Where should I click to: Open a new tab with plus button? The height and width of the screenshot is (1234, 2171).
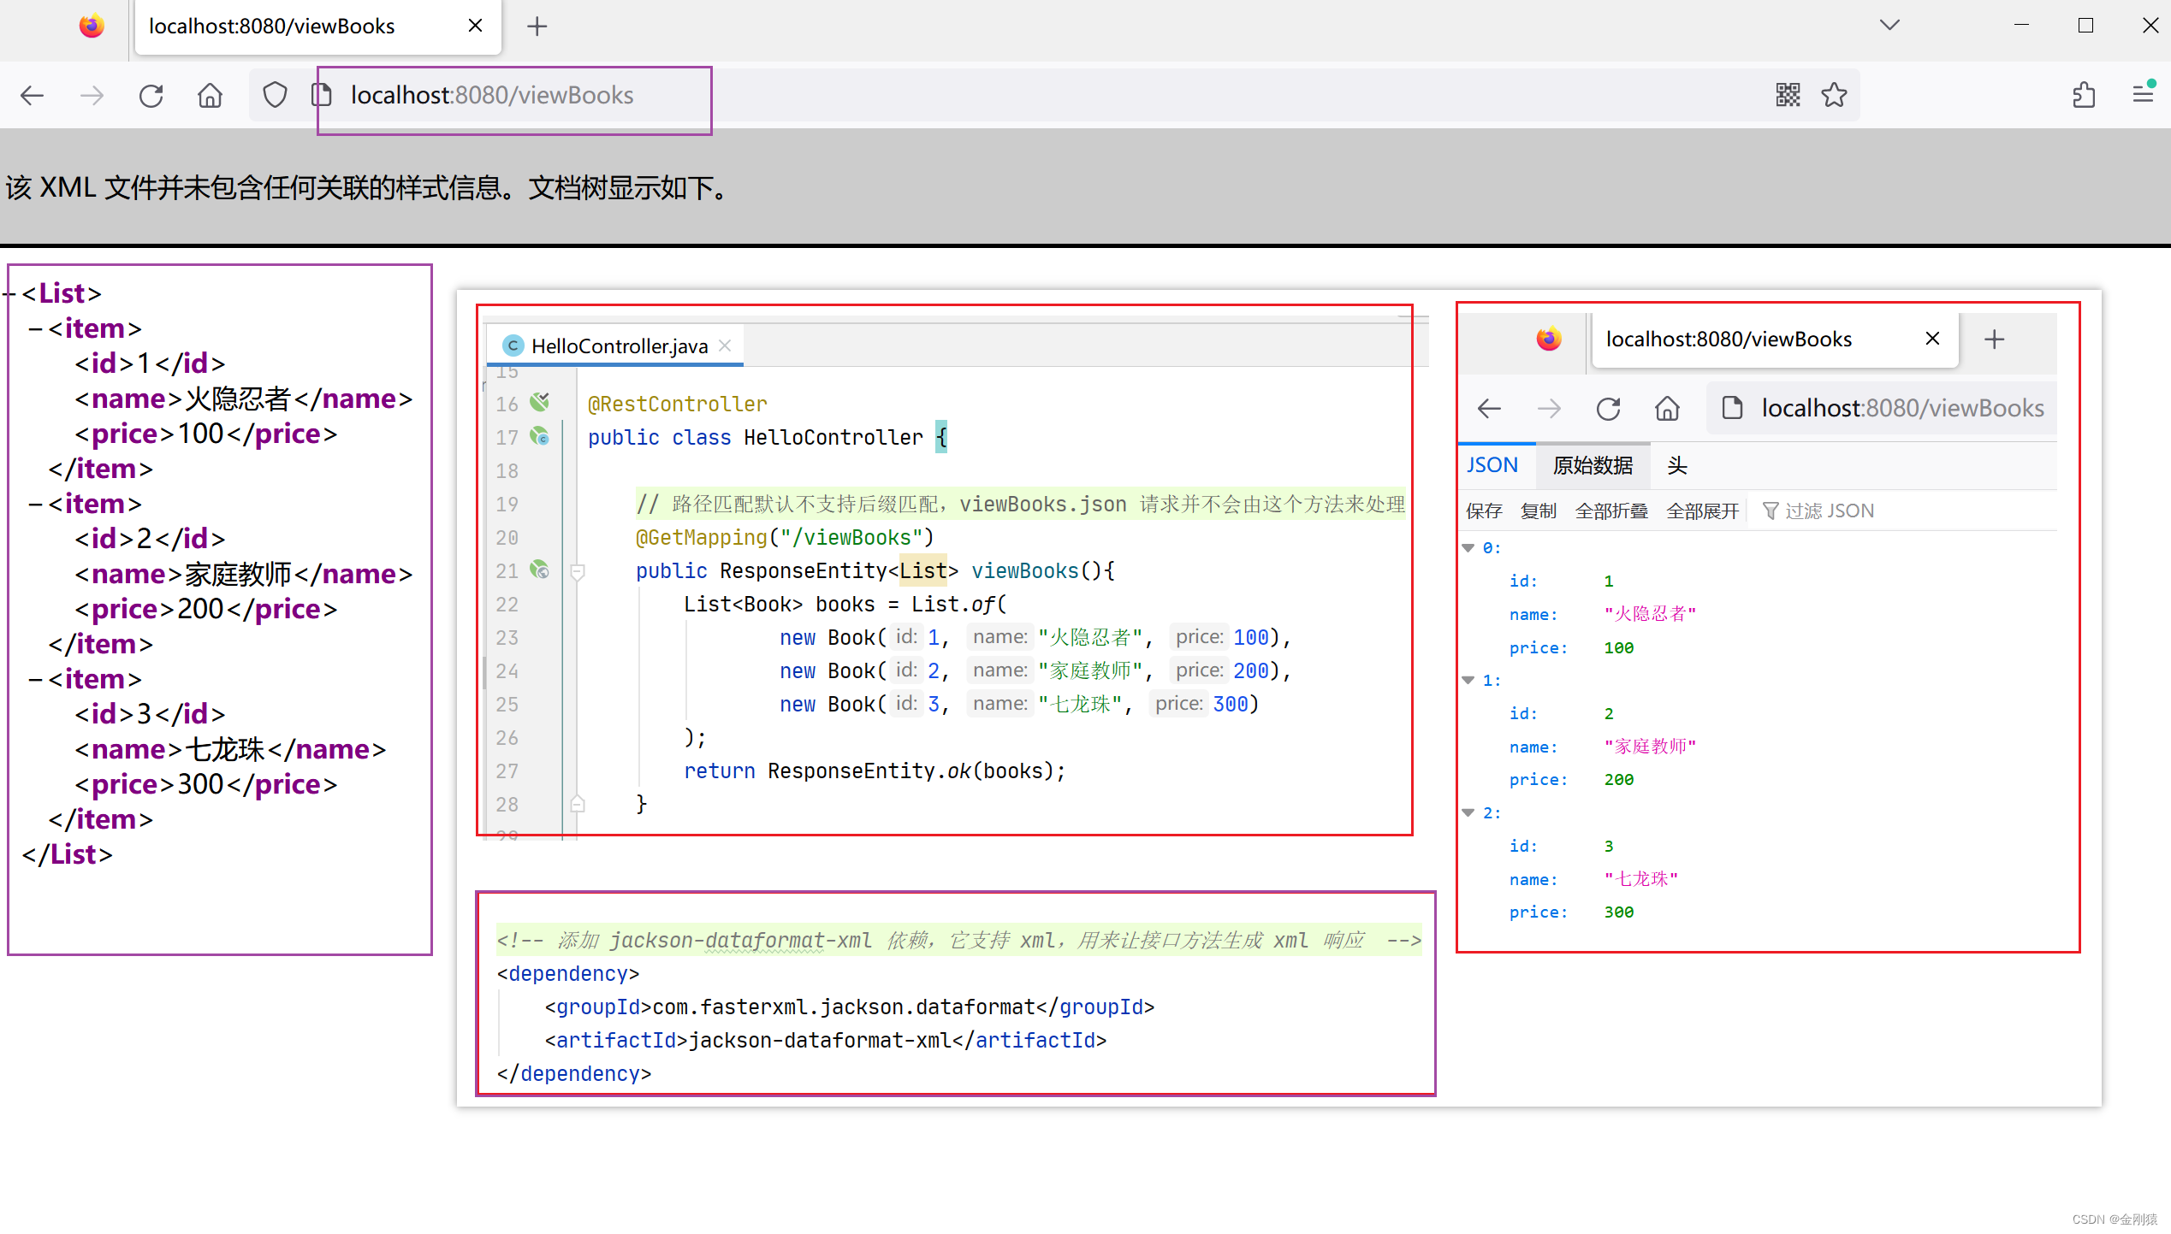click(537, 27)
